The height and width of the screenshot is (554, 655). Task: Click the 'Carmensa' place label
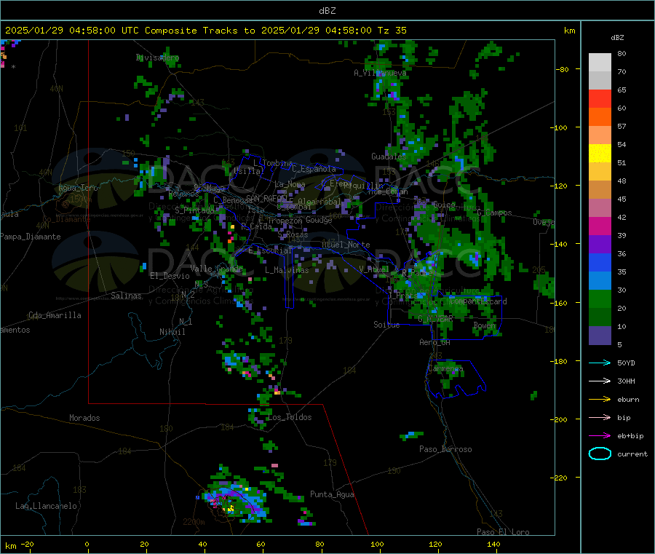click(445, 368)
